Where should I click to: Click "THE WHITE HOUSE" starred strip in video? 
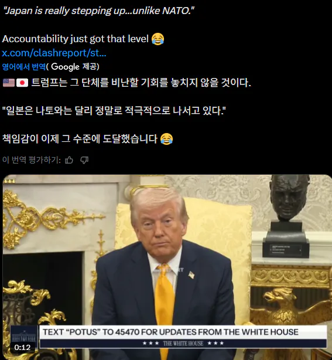coord(183,344)
